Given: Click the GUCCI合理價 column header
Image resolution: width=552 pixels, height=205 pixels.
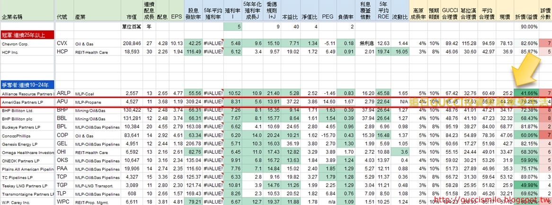Looking at the screenshot, I should (x=449, y=10).
